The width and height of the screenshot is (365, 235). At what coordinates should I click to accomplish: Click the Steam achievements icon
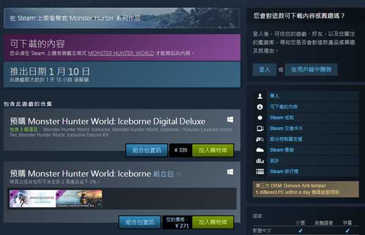pyautogui.click(x=260, y=118)
